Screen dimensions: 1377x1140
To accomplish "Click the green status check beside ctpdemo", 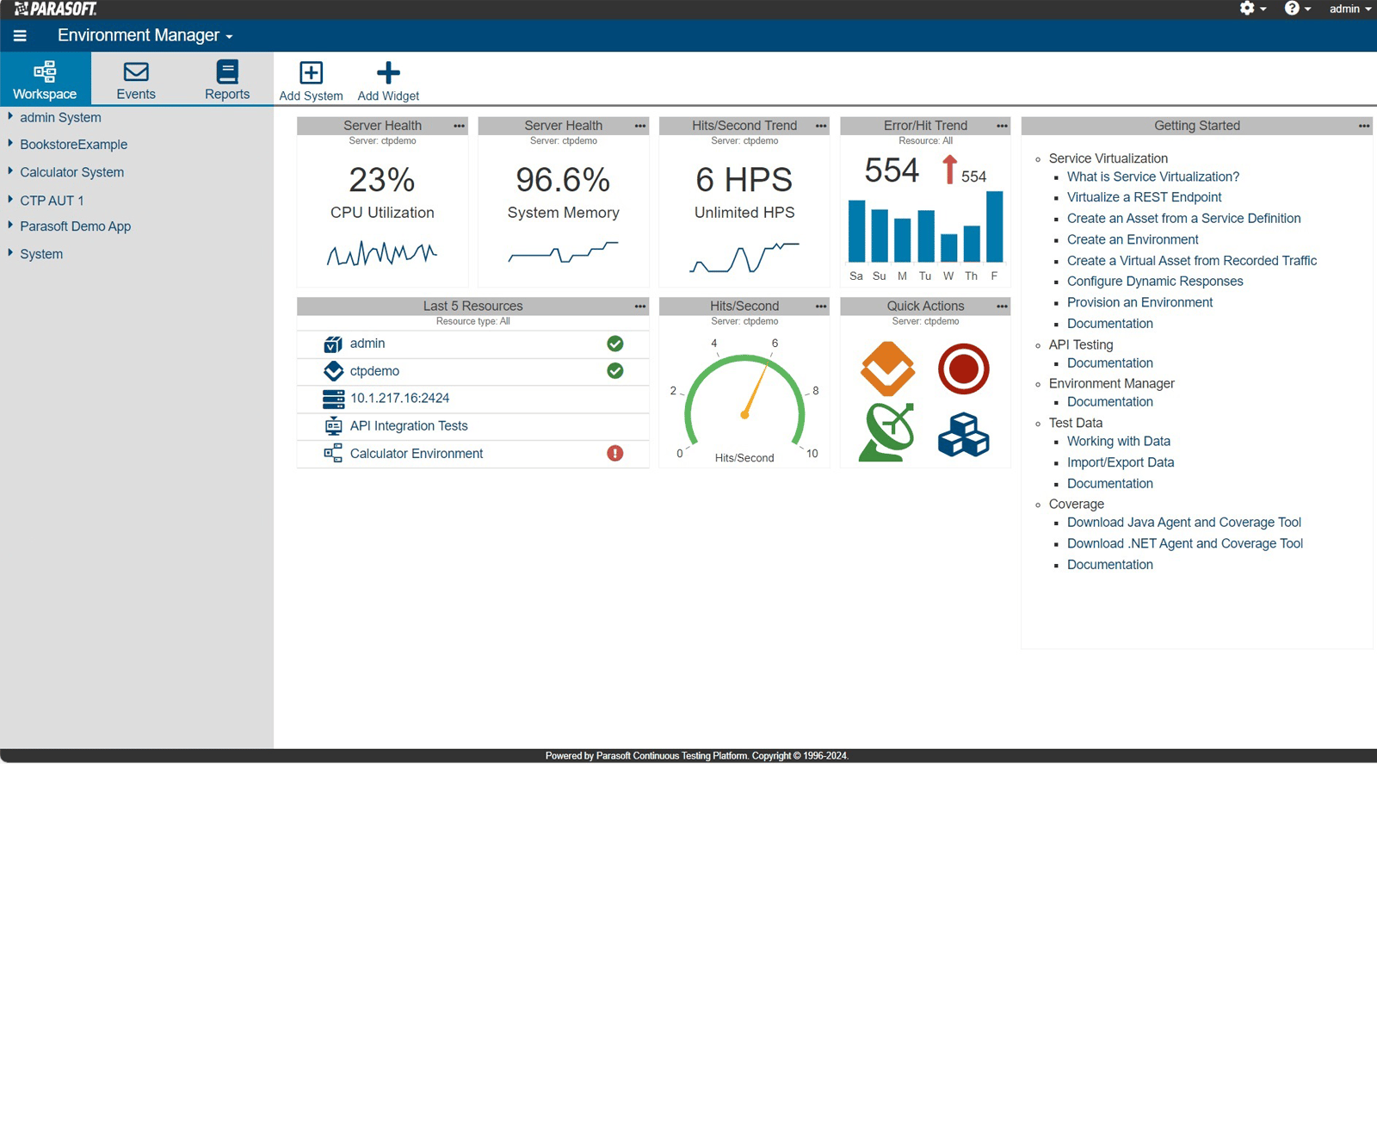I will 614,371.
